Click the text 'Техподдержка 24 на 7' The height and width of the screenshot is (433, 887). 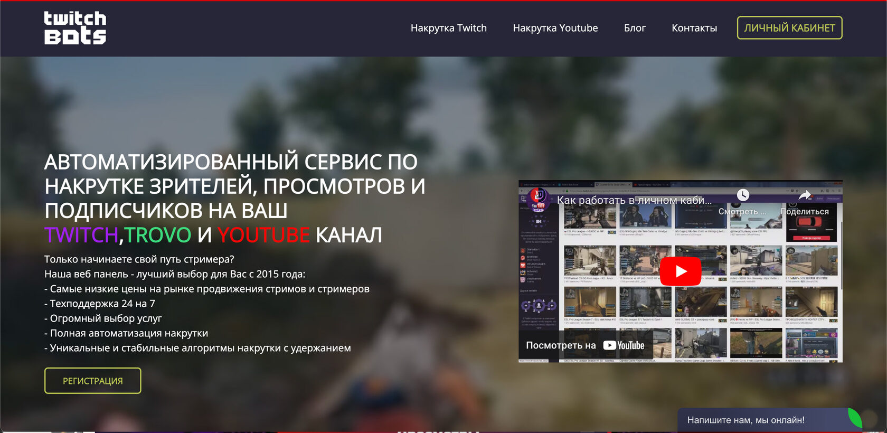(x=102, y=304)
